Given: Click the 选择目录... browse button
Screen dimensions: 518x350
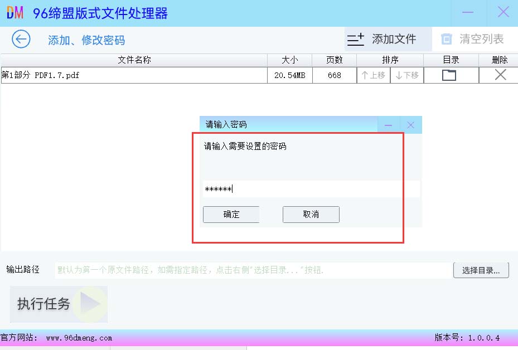Looking at the screenshot, I should pyautogui.click(x=481, y=270).
